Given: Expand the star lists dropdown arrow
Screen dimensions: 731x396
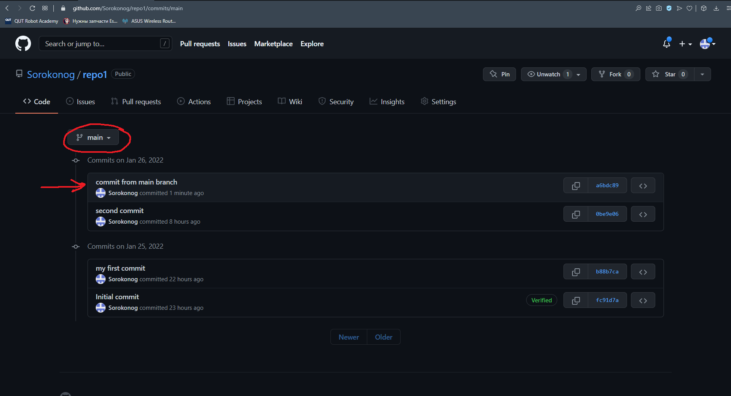Looking at the screenshot, I should pyautogui.click(x=702, y=74).
